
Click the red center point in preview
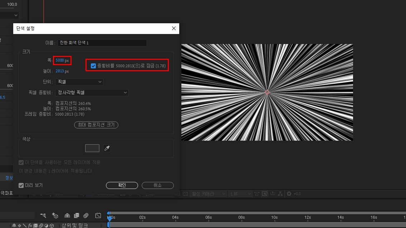pos(267,92)
